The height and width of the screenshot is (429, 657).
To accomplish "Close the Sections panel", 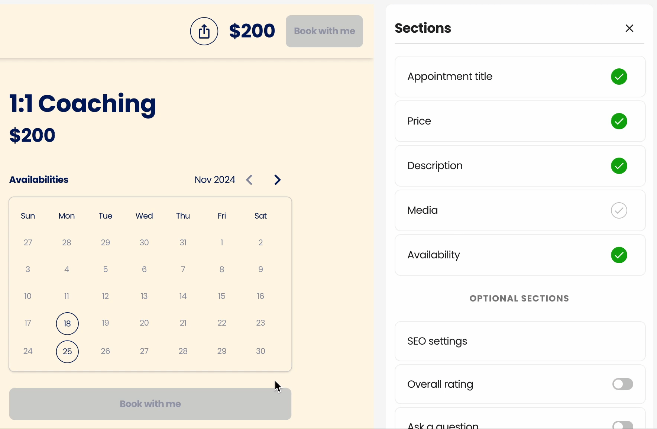I will pyautogui.click(x=629, y=28).
